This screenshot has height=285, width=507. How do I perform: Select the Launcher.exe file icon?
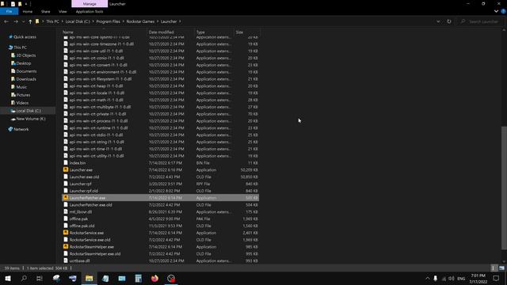click(x=66, y=169)
